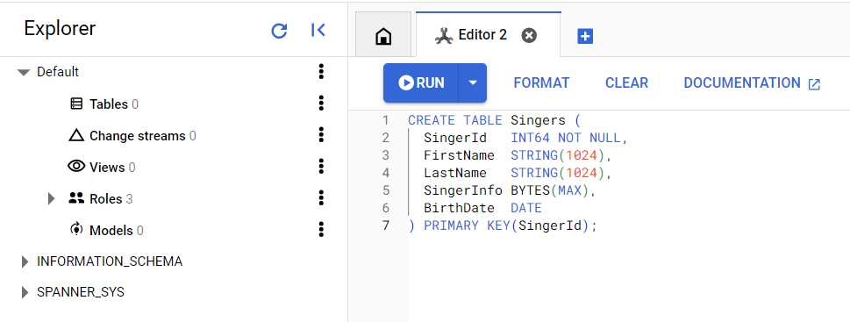Image resolution: width=850 pixels, height=322 pixels.
Task: Click line number 7 in gutter
Action: point(385,226)
